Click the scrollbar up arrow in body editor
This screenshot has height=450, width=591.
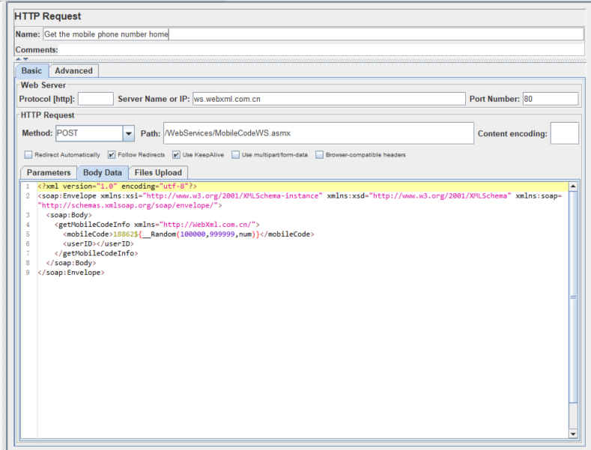tap(573, 186)
